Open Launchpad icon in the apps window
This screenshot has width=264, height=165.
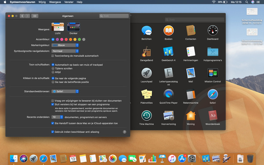click(x=147, y=73)
